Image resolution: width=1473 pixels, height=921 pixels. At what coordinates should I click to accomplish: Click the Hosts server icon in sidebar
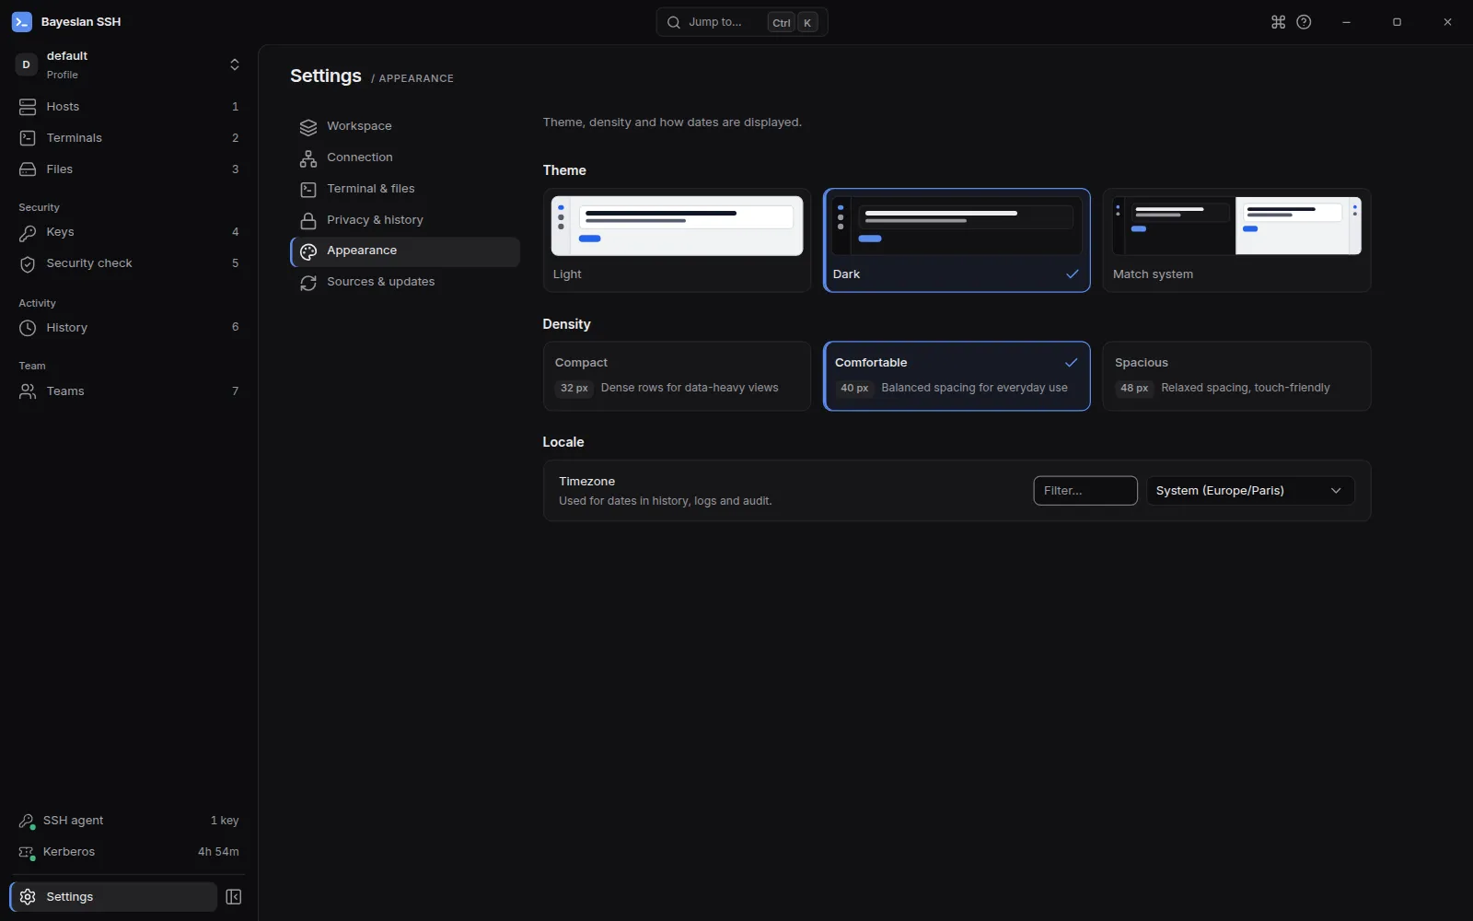28,107
